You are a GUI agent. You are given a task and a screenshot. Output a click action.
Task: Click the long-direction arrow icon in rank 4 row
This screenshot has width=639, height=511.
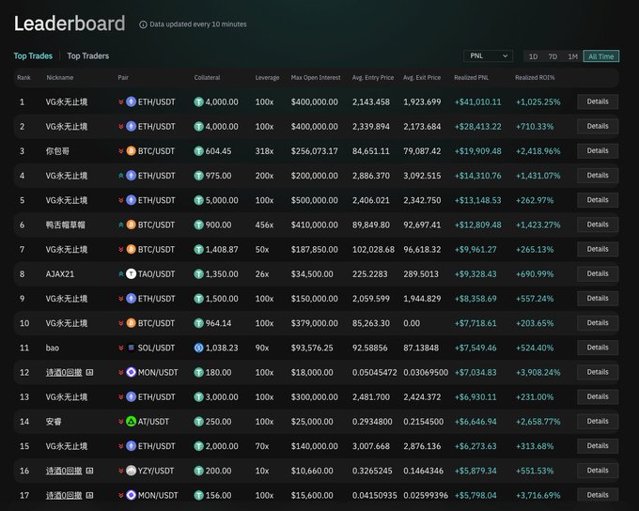pos(121,176)
